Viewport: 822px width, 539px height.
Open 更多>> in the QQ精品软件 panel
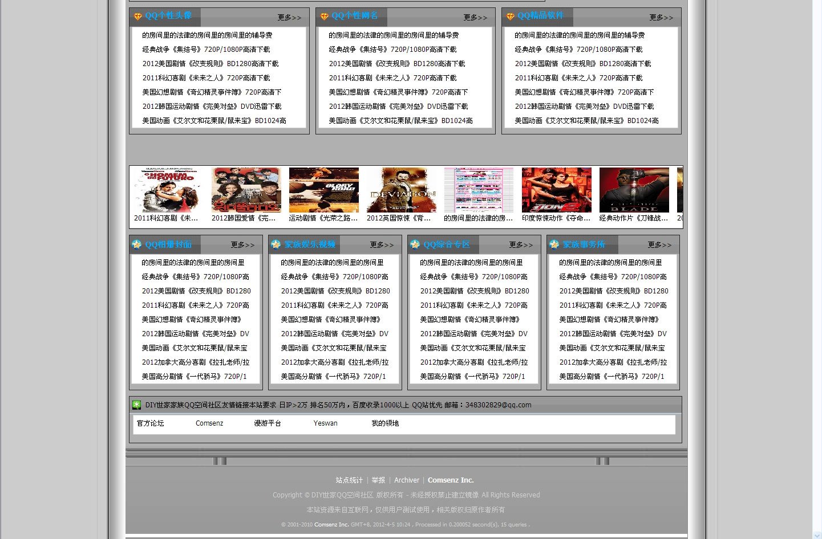[x=661, y=18]
